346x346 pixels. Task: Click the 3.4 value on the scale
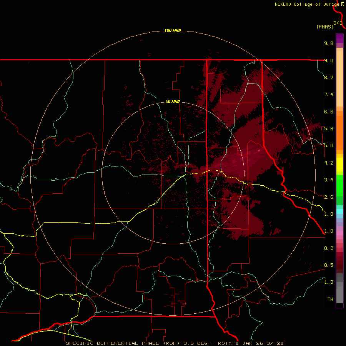(329, 180)
